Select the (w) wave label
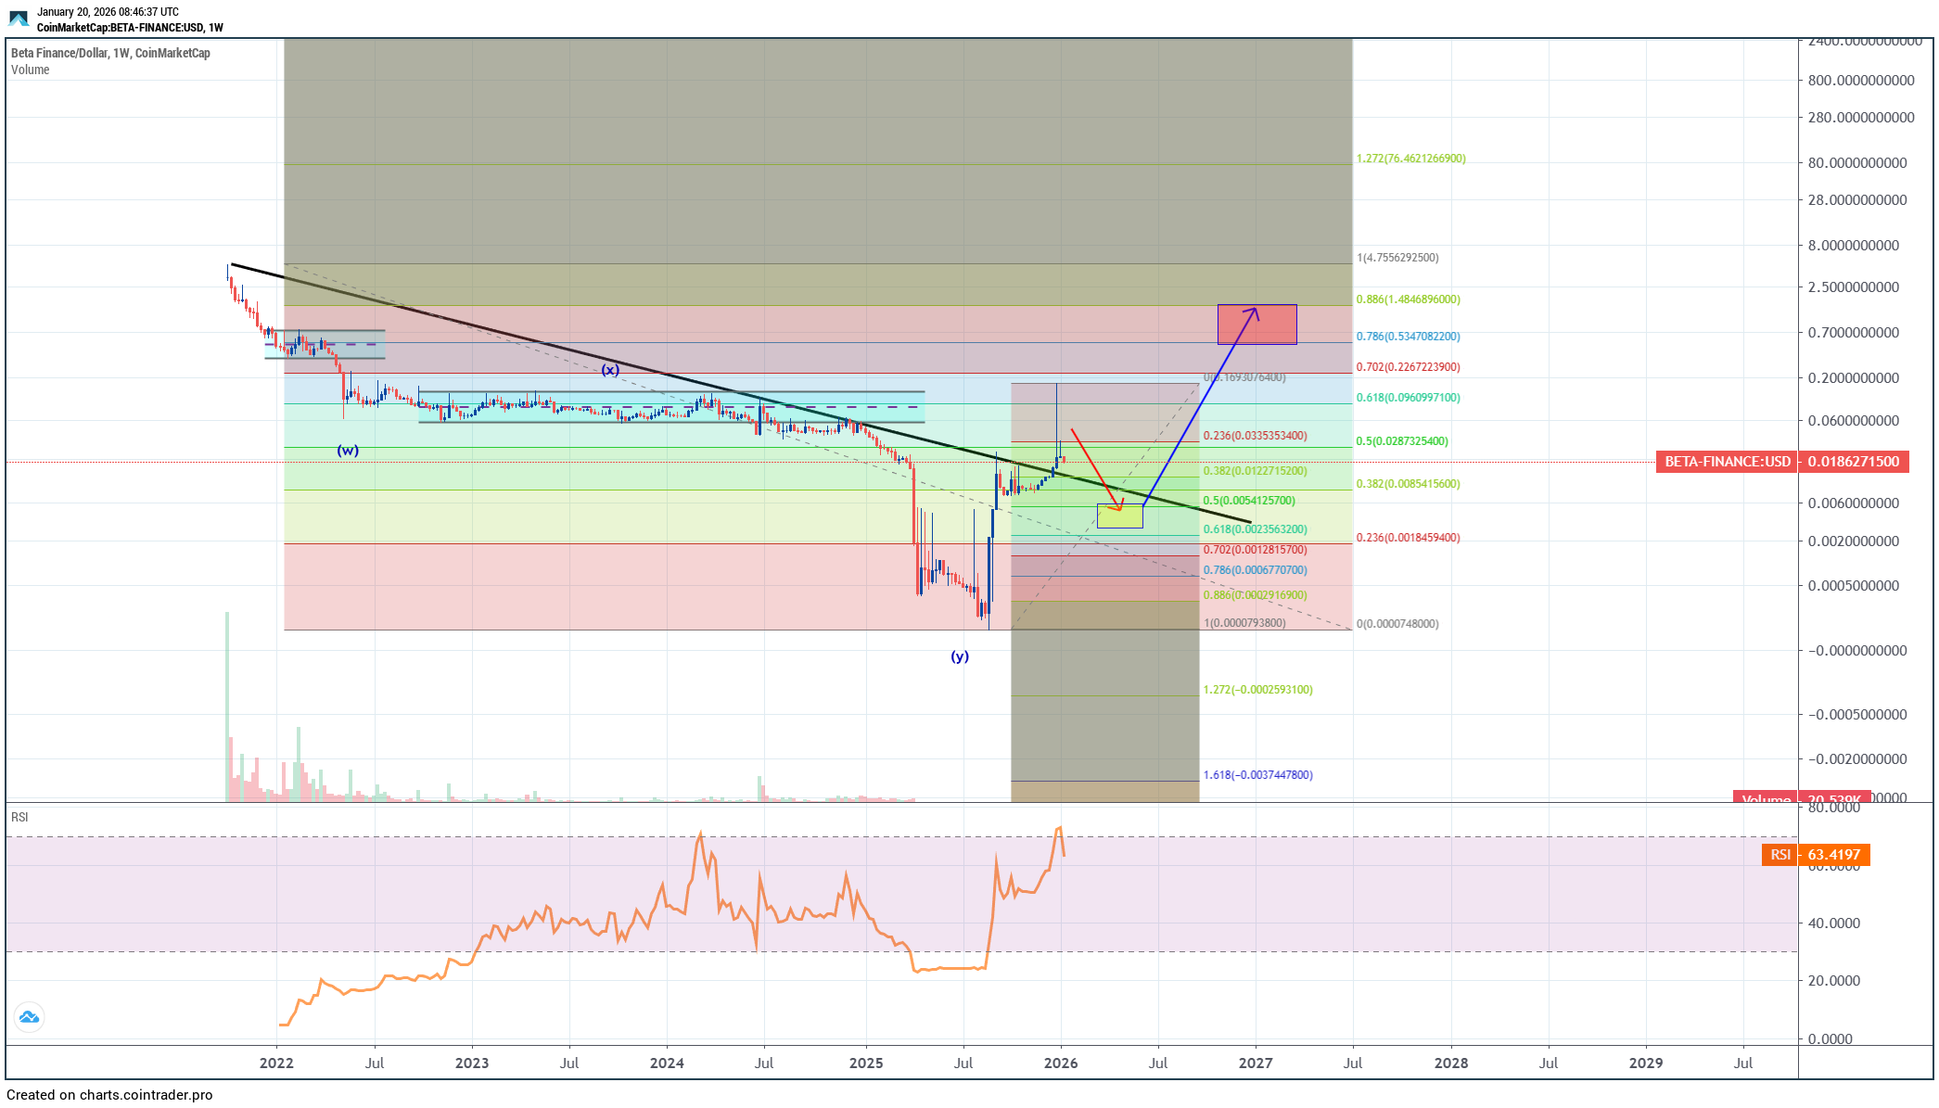 click(348, 451)
